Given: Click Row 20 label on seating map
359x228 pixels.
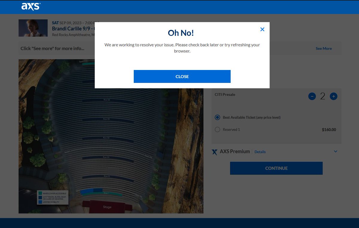Looking at the screenshot, I should [106, 157].
